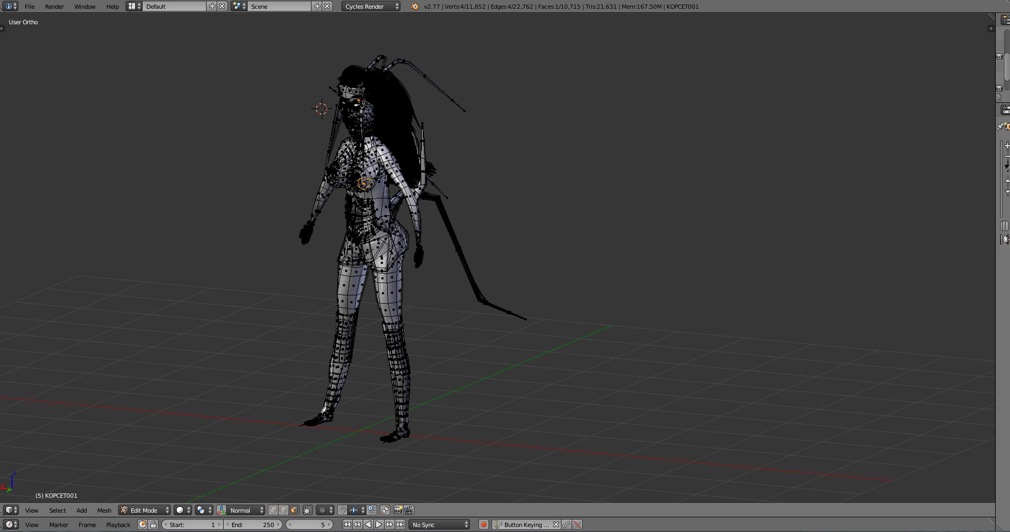This screenshot has height=532, width=1010.
Task: Open the Edit Mode selector
Action: tap(145, 510)
